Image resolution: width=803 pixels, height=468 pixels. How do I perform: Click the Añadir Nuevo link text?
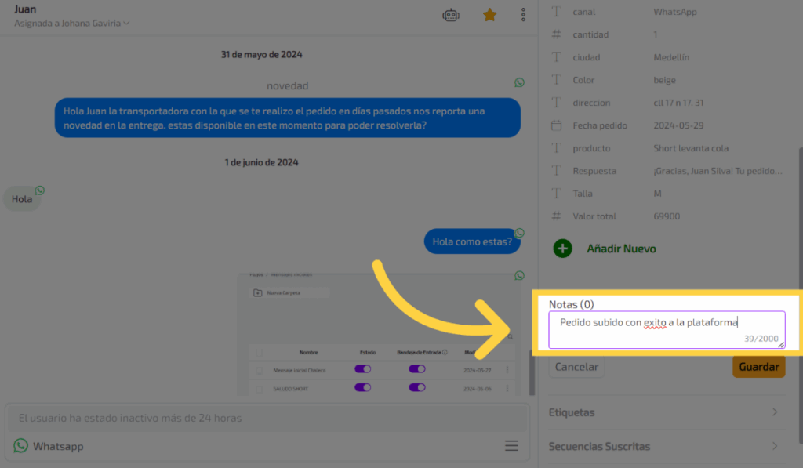[x=621, y=249]
